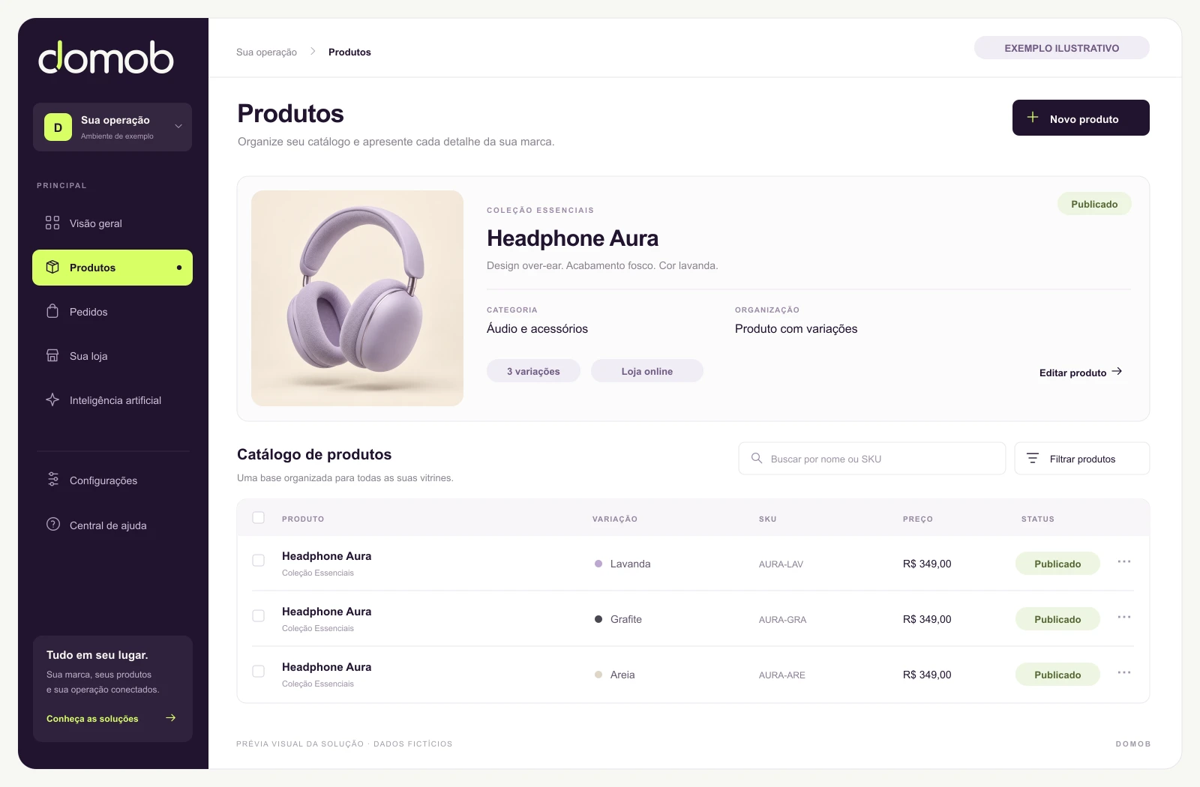
Task: Click the Sua operação breadcrumb
Action: [266, 52]
